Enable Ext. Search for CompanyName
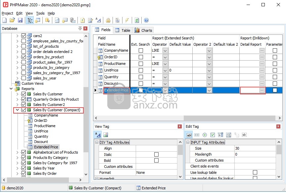The image size is (286, 193). (x=141, y=51)
